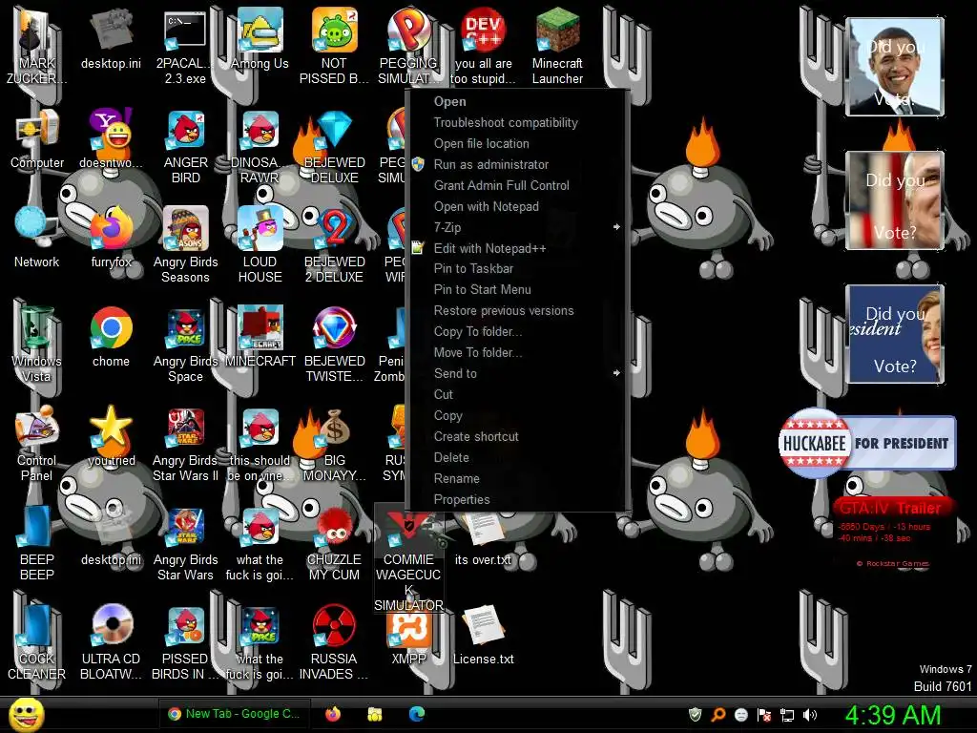Select the Minecraft Launcher desktop icon
The height and width of the screenshot is (733, 977).
pos(557,47)
